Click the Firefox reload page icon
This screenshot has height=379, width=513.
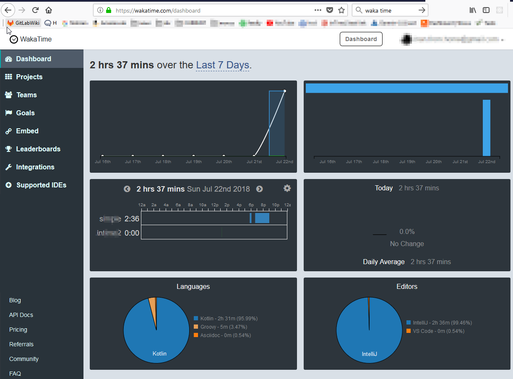pyautogui.click(x=35, y=10)
